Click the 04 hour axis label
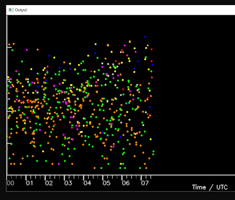The width and height of the screenshot is (235, 200). (87, 183)
